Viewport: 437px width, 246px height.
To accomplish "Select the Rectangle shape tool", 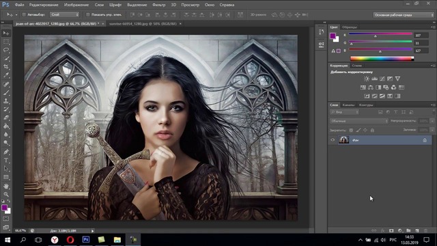I will pos(6,178).
